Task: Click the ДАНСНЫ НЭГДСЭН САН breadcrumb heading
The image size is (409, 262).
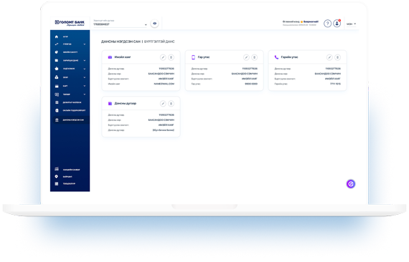Action: tap(121, 42)
